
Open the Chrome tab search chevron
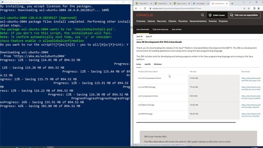click(x=244, y=2)
